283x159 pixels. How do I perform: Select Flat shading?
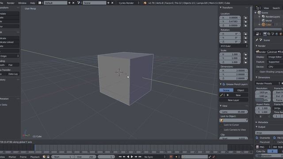pyautogui.click(x=13, y=65)
